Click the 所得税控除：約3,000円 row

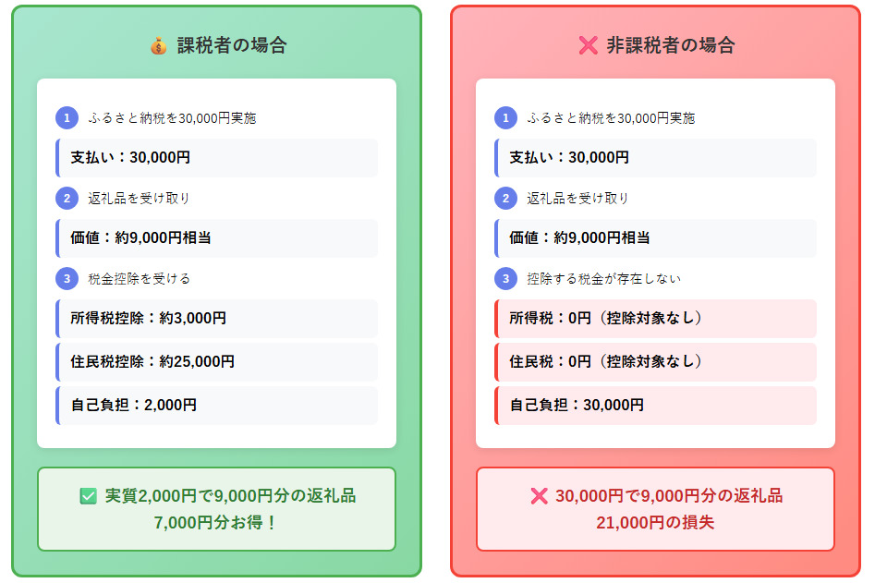tap(216, 319)
